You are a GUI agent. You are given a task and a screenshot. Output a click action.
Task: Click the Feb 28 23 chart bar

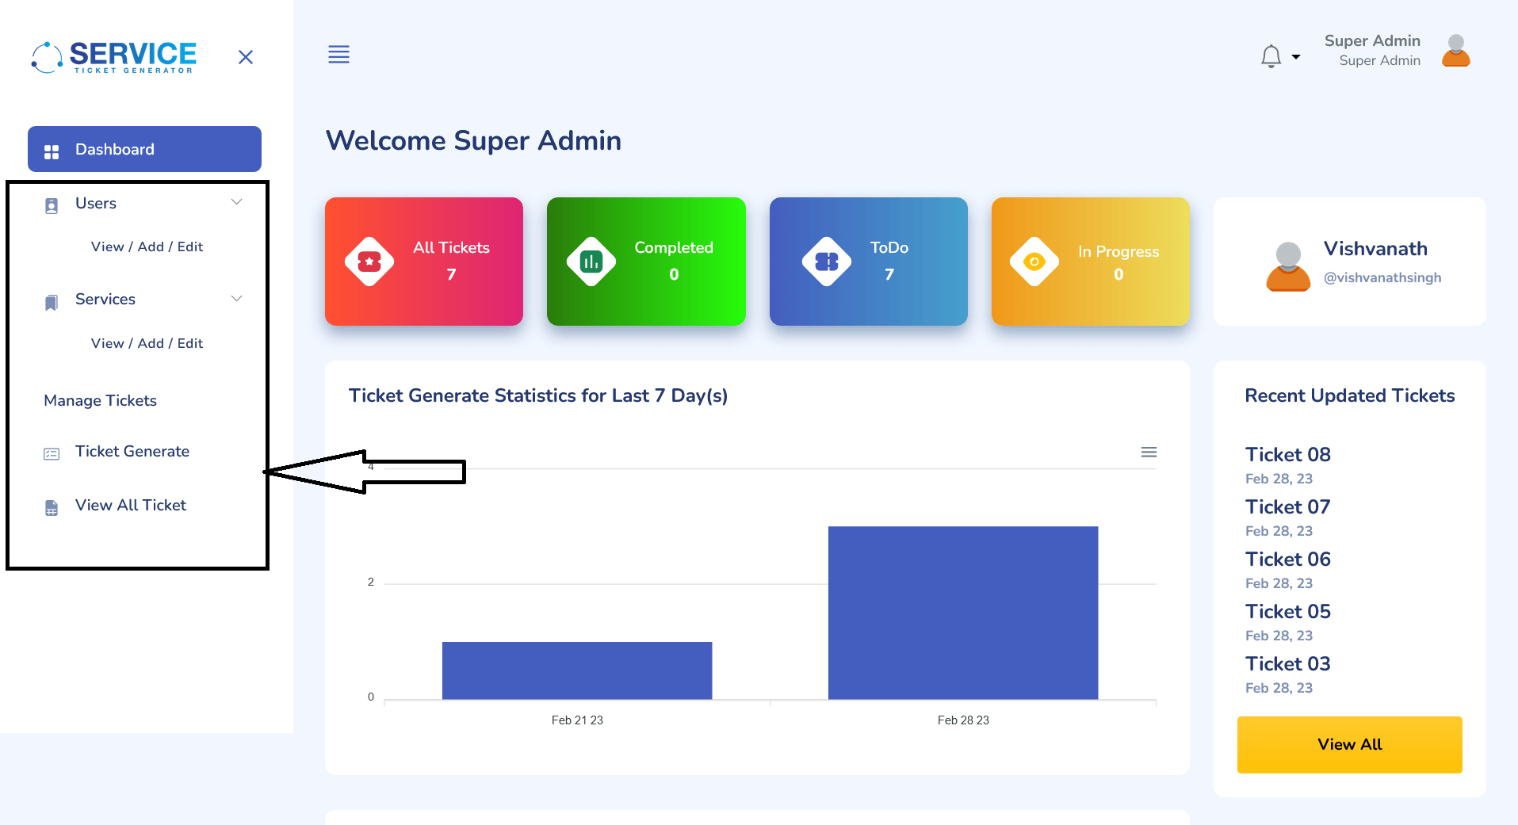(962, 612)
